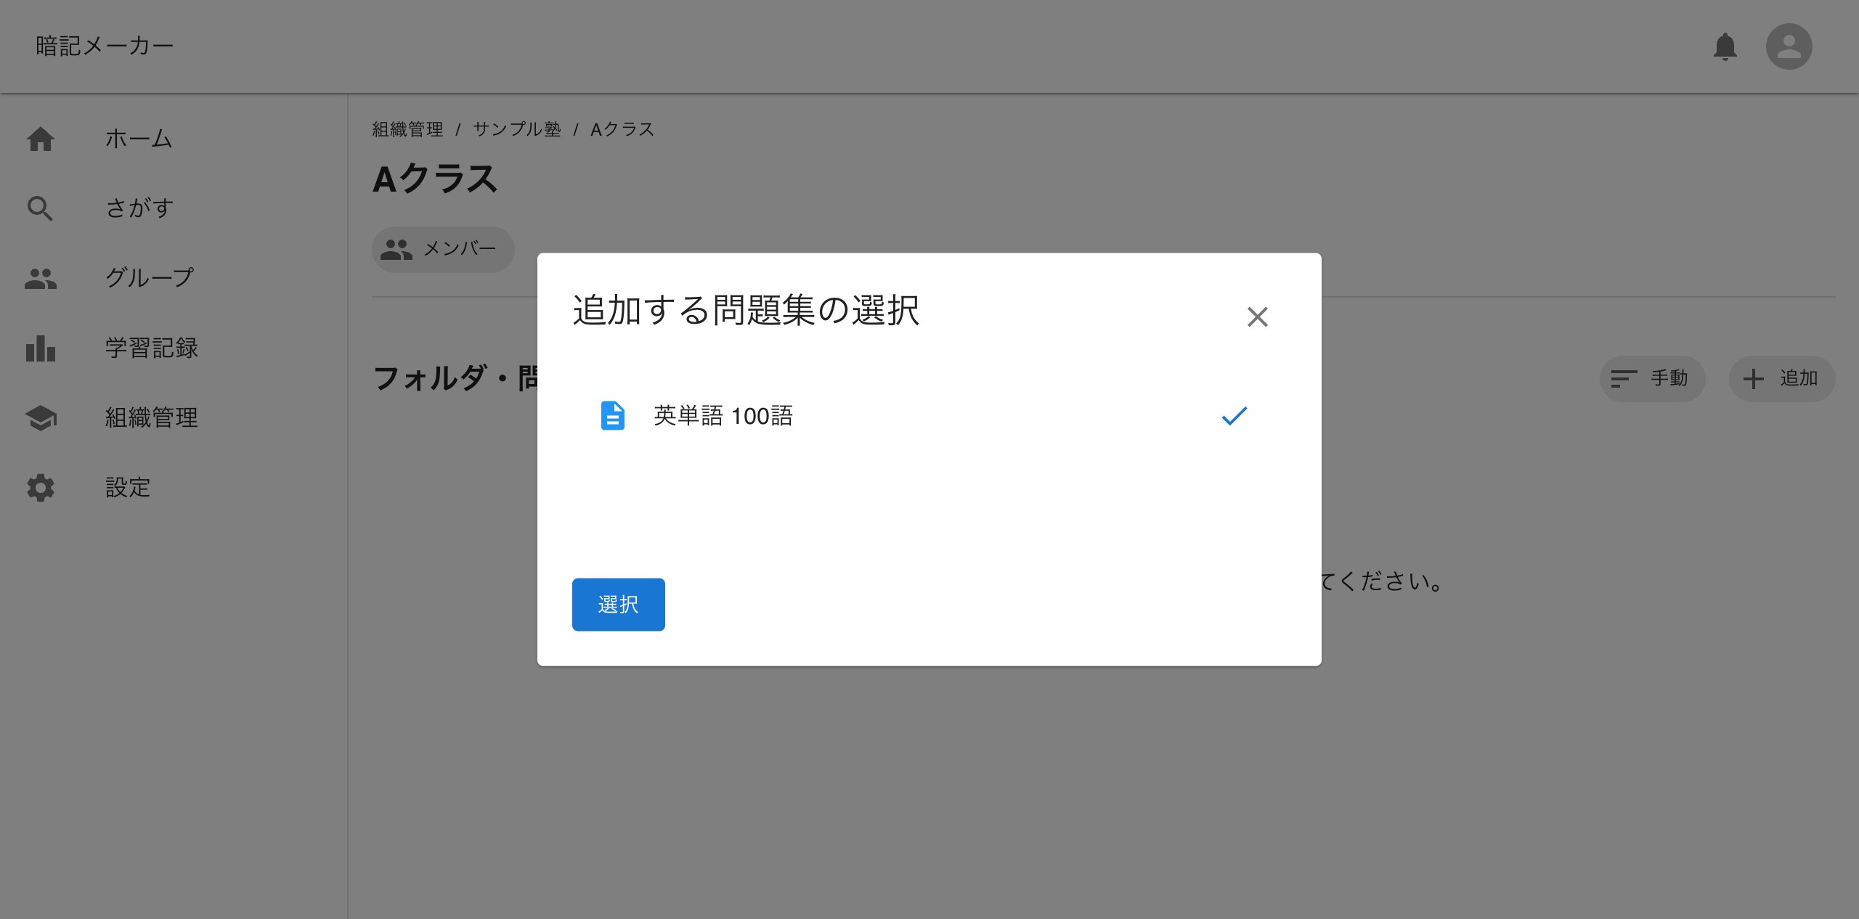
Task: Open 学習記録 in the sidebar
Action: [151, 348]
